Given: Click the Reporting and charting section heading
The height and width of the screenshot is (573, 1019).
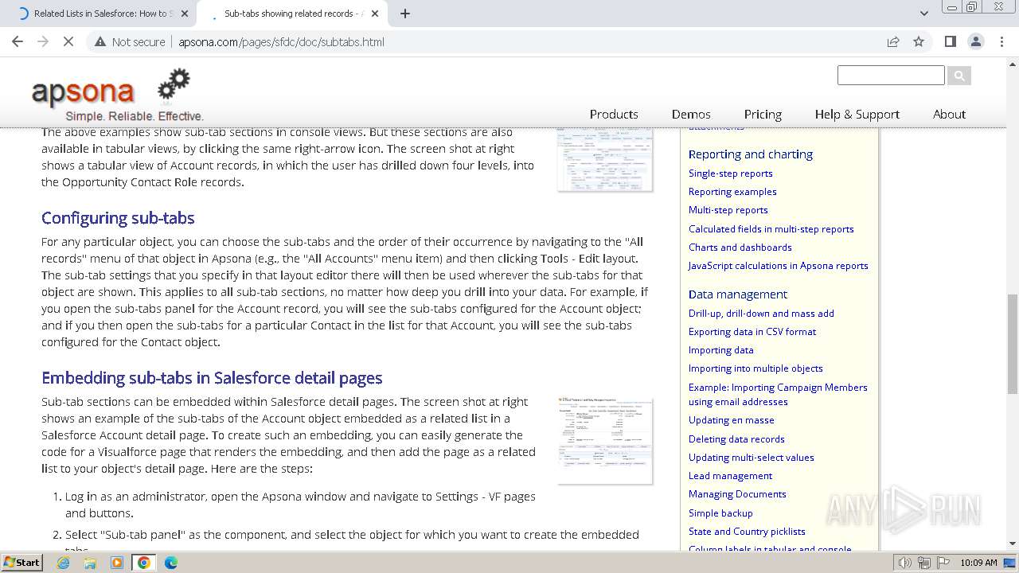Looking at the screenshot, I should click(751, 154).
